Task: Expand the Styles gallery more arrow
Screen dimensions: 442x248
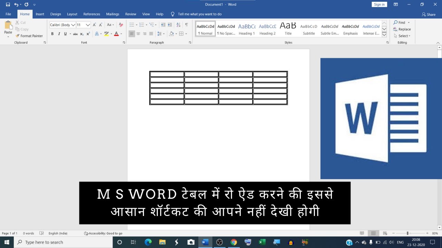Action: tap(384, 35)
